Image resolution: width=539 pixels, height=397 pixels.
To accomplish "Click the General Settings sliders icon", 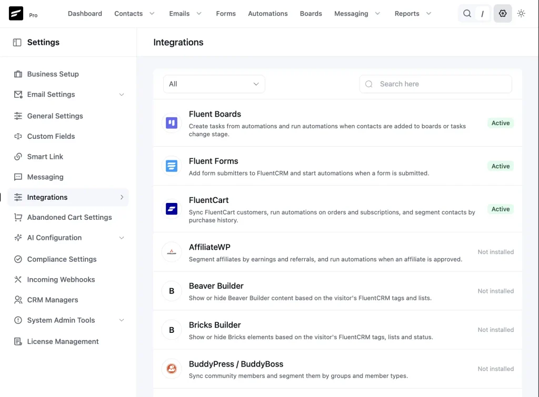I will click(18, 116).
